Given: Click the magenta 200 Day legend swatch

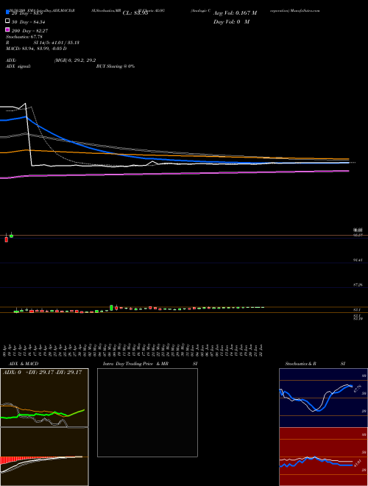Looking at the screenshot, I should 7,29.
